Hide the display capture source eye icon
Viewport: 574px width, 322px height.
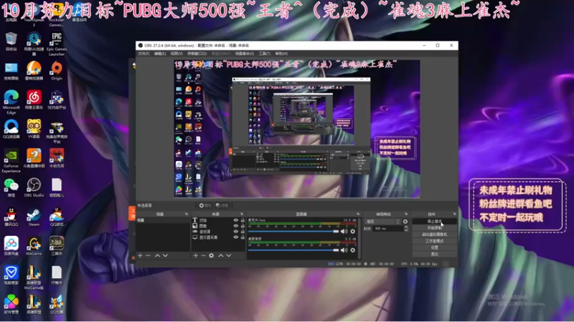pos(236,238)
